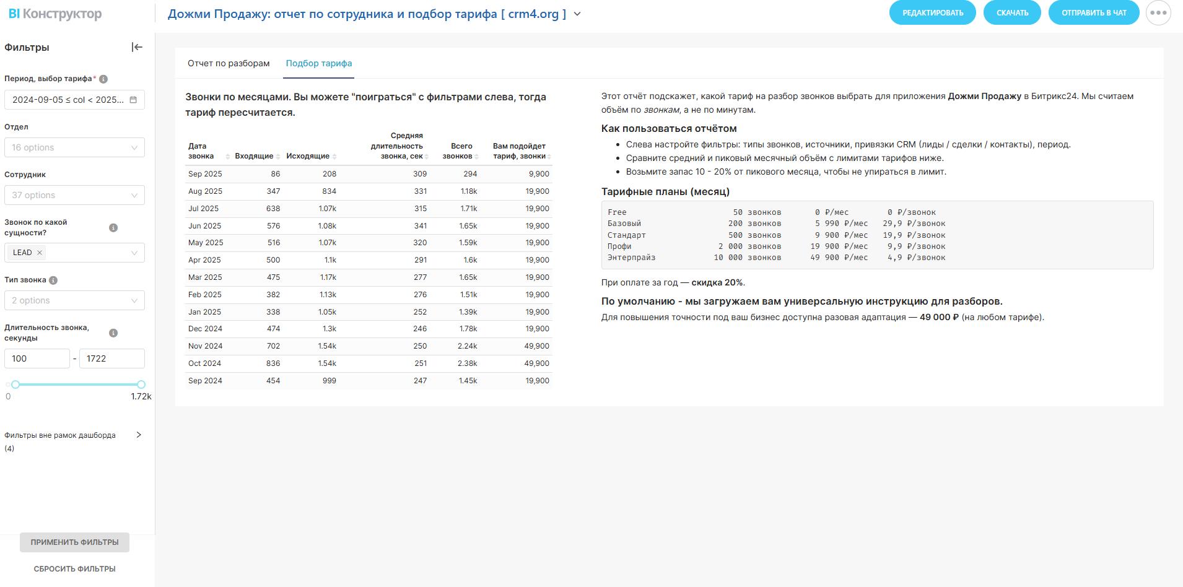Image resolution: width=1183 pixels, height=587 pixels.
Task: Switch to the Отчет по разборам tab
Action: (x=229, y=63)
